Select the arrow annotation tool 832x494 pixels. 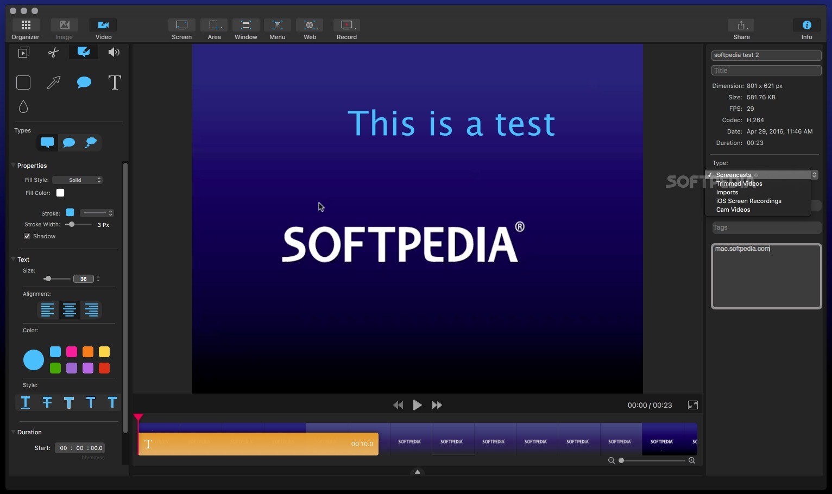coord(54,83)
